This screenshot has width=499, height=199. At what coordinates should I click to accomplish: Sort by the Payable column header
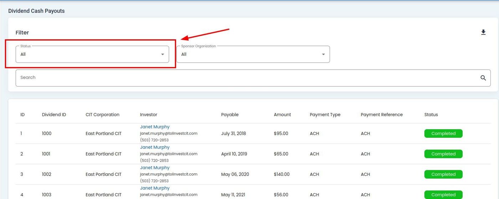point(230,115)
